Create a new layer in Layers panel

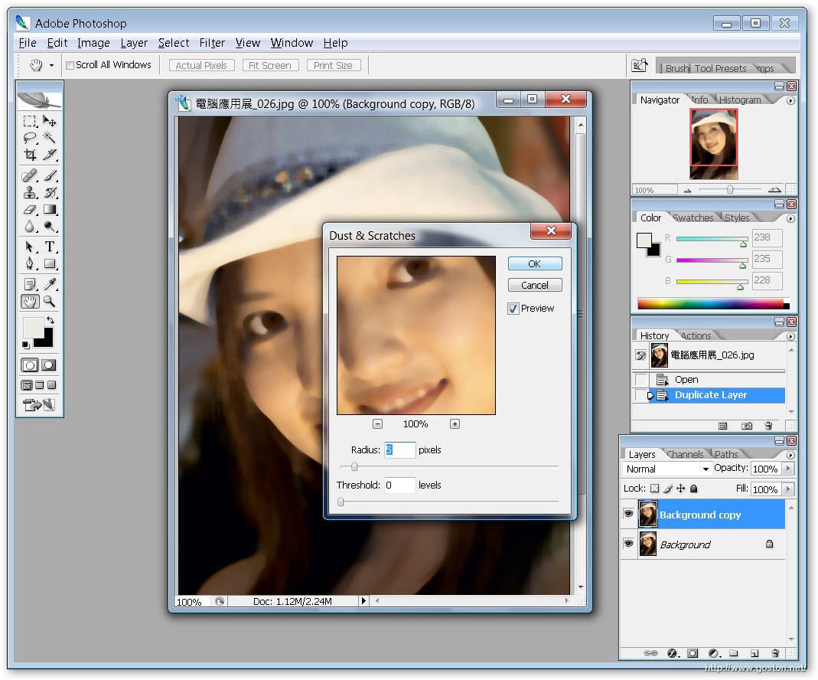click(x=754, y=653)
